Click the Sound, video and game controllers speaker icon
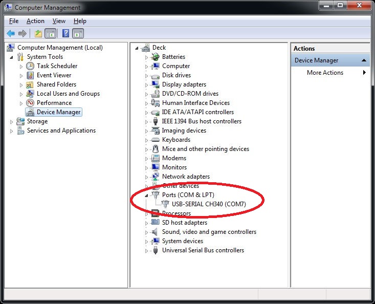This screenshot has width=375, height=304. pyautogui.click(x=155, y=232)
